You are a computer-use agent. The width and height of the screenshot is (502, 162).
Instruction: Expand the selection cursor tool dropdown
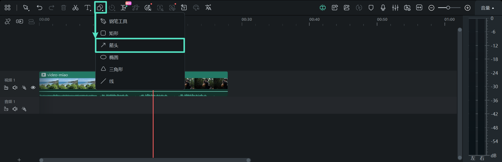click(26, 8)
